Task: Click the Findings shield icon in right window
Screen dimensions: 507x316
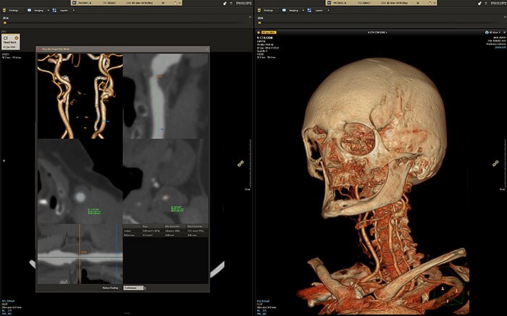Action: (x=259, y=10)
